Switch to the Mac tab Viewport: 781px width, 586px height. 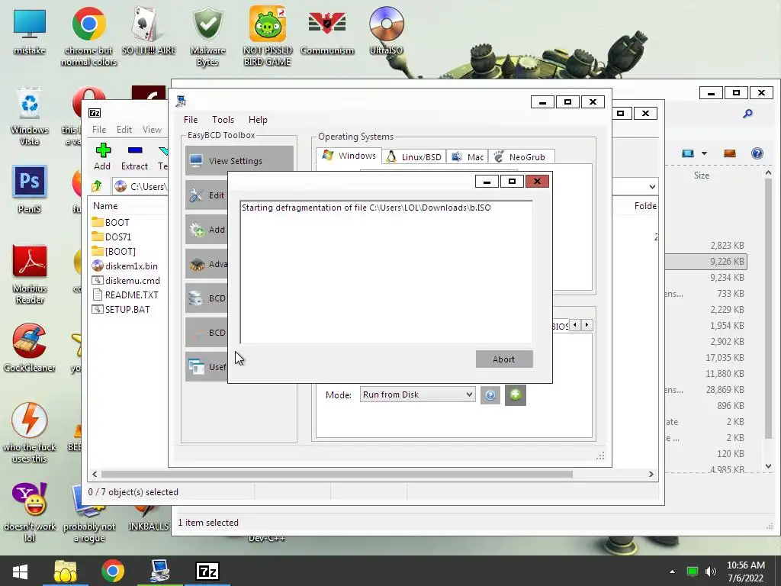coord(468,157)
